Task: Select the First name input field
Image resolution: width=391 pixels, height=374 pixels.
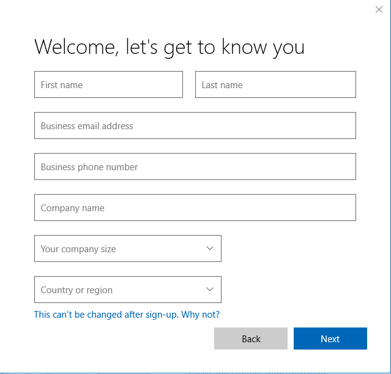Action: tap(108, 84)
